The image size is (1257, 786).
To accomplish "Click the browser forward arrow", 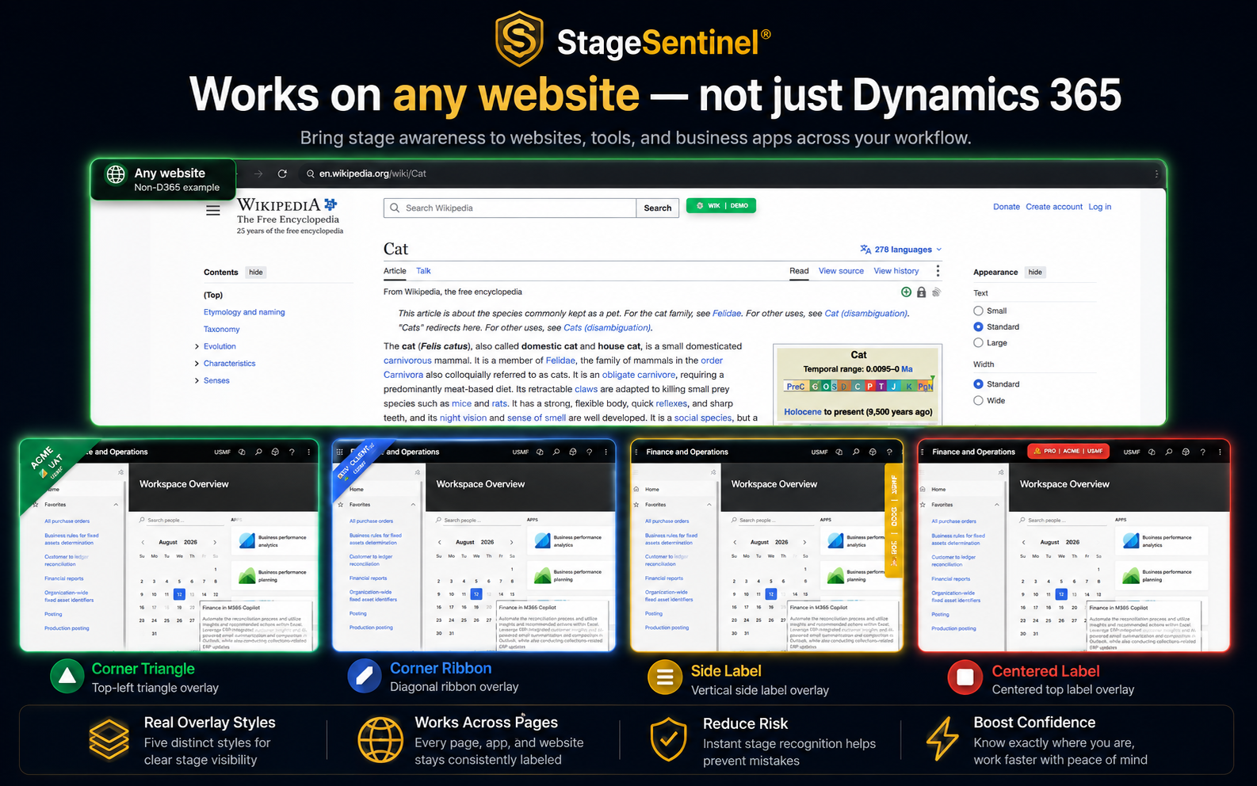I will 258,174.
